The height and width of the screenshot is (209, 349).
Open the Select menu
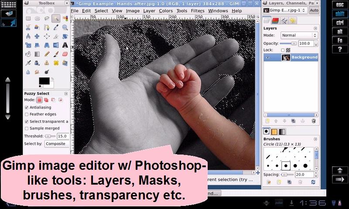tap(101, 11)
